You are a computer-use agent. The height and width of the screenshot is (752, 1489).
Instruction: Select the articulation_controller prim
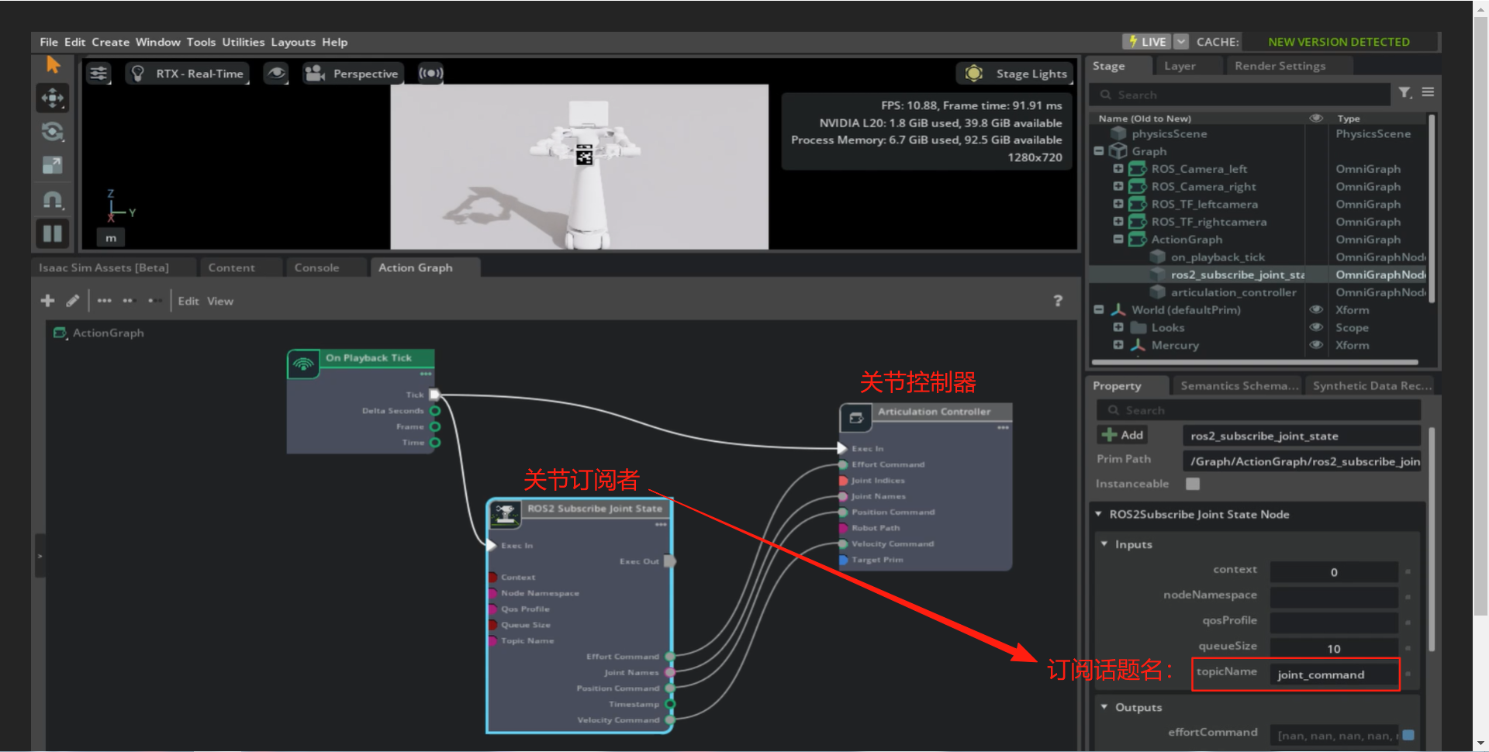[1233, 292]
